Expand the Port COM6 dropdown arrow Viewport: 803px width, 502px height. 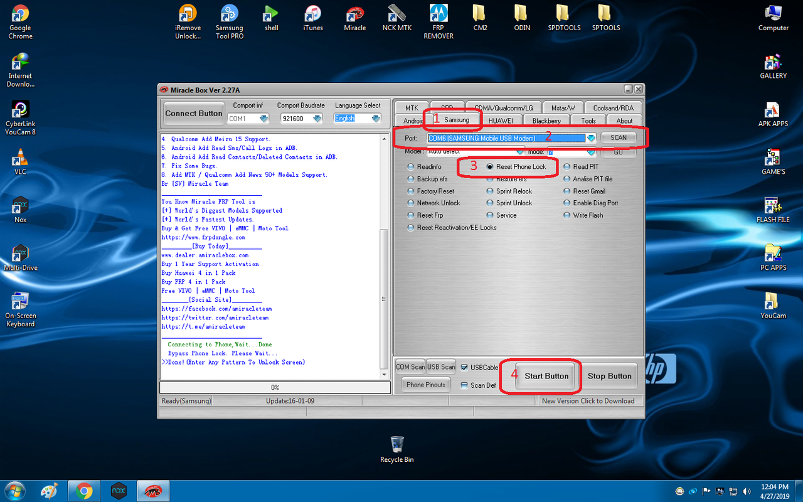click(x=590, y=138)
